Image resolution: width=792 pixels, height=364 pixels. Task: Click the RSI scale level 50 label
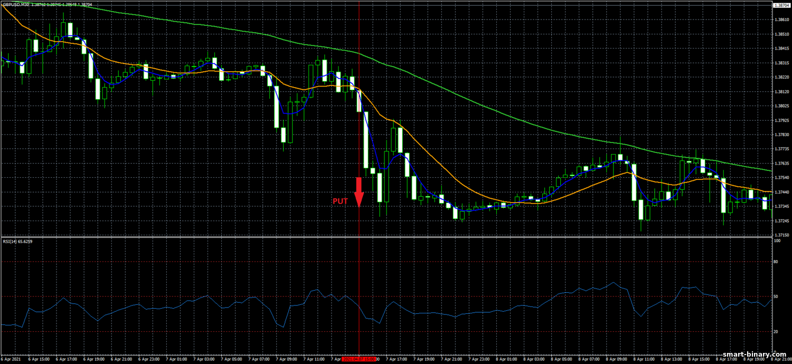coord(776,296)
